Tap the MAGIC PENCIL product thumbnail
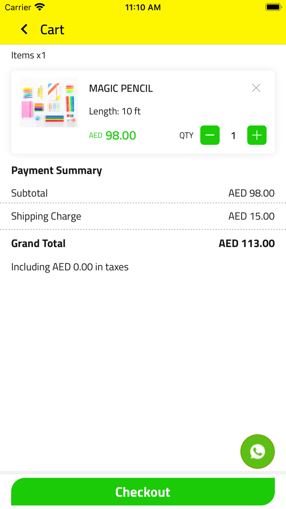 point(48,102)
